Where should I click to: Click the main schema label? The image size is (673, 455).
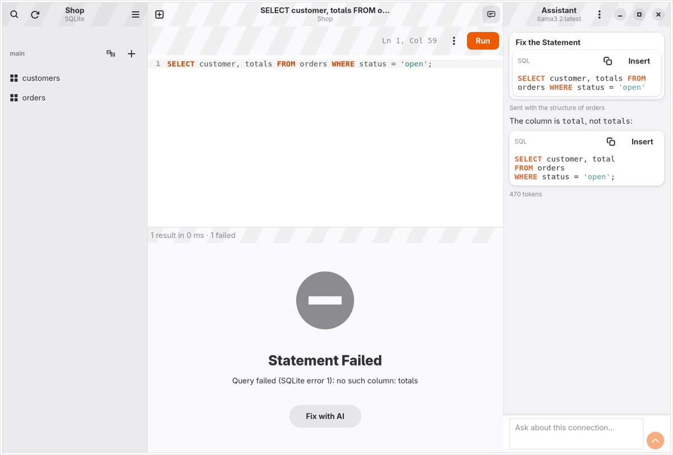click(17, 54)
